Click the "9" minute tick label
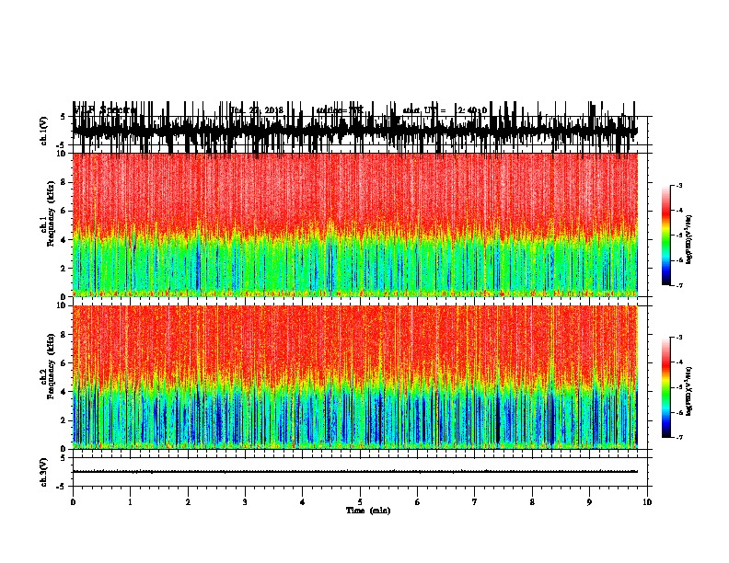729x563 pixels. [589, 502]
